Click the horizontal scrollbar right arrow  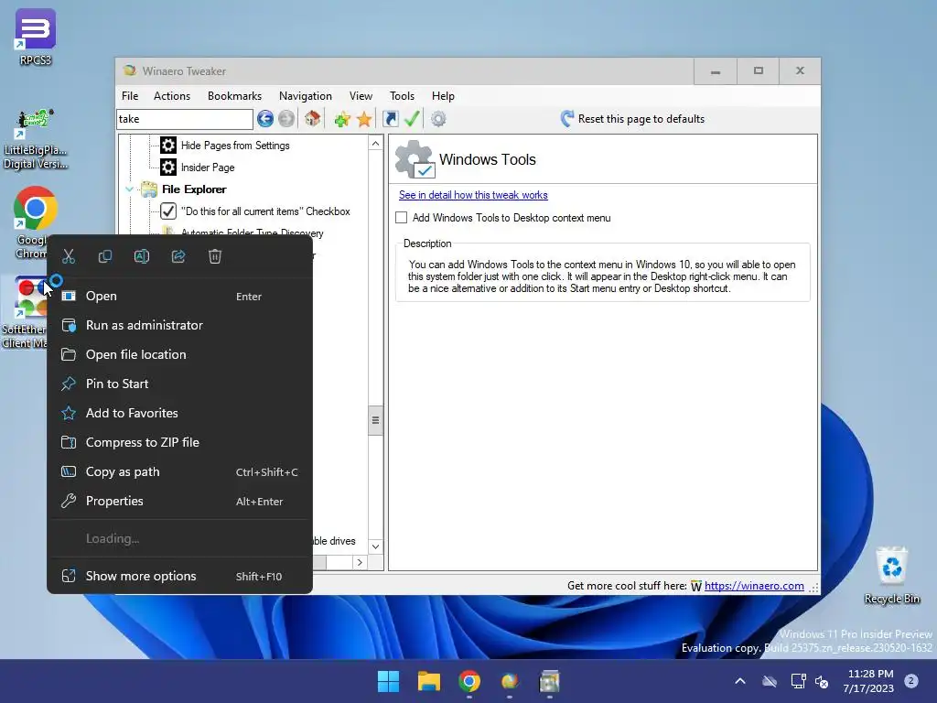tap(360, 563)
